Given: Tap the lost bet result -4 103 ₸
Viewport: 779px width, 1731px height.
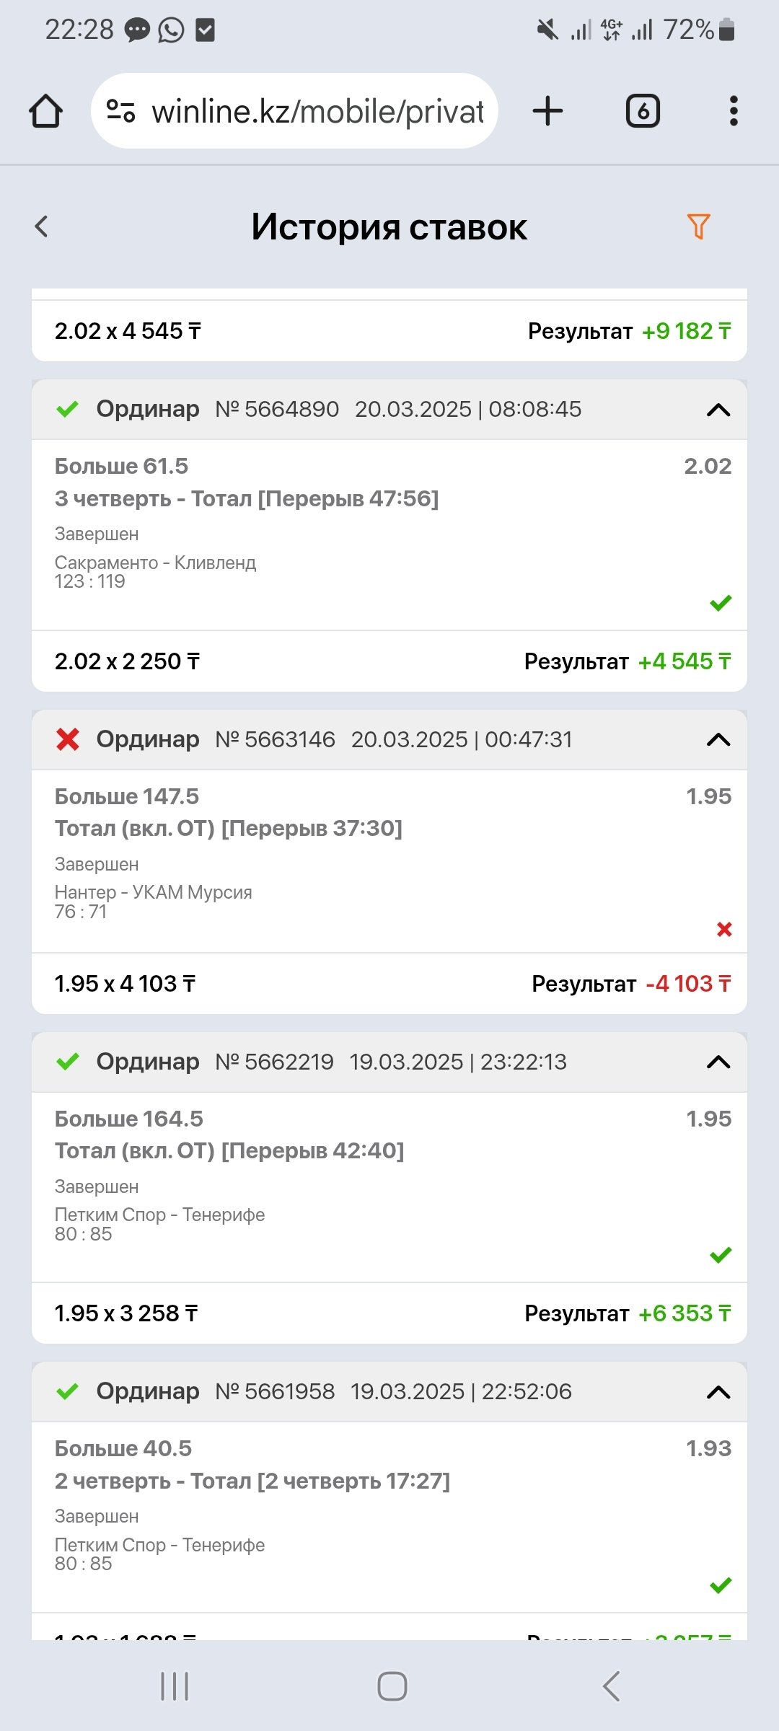Looking at the screenshot, I should [x=687, y=984].
